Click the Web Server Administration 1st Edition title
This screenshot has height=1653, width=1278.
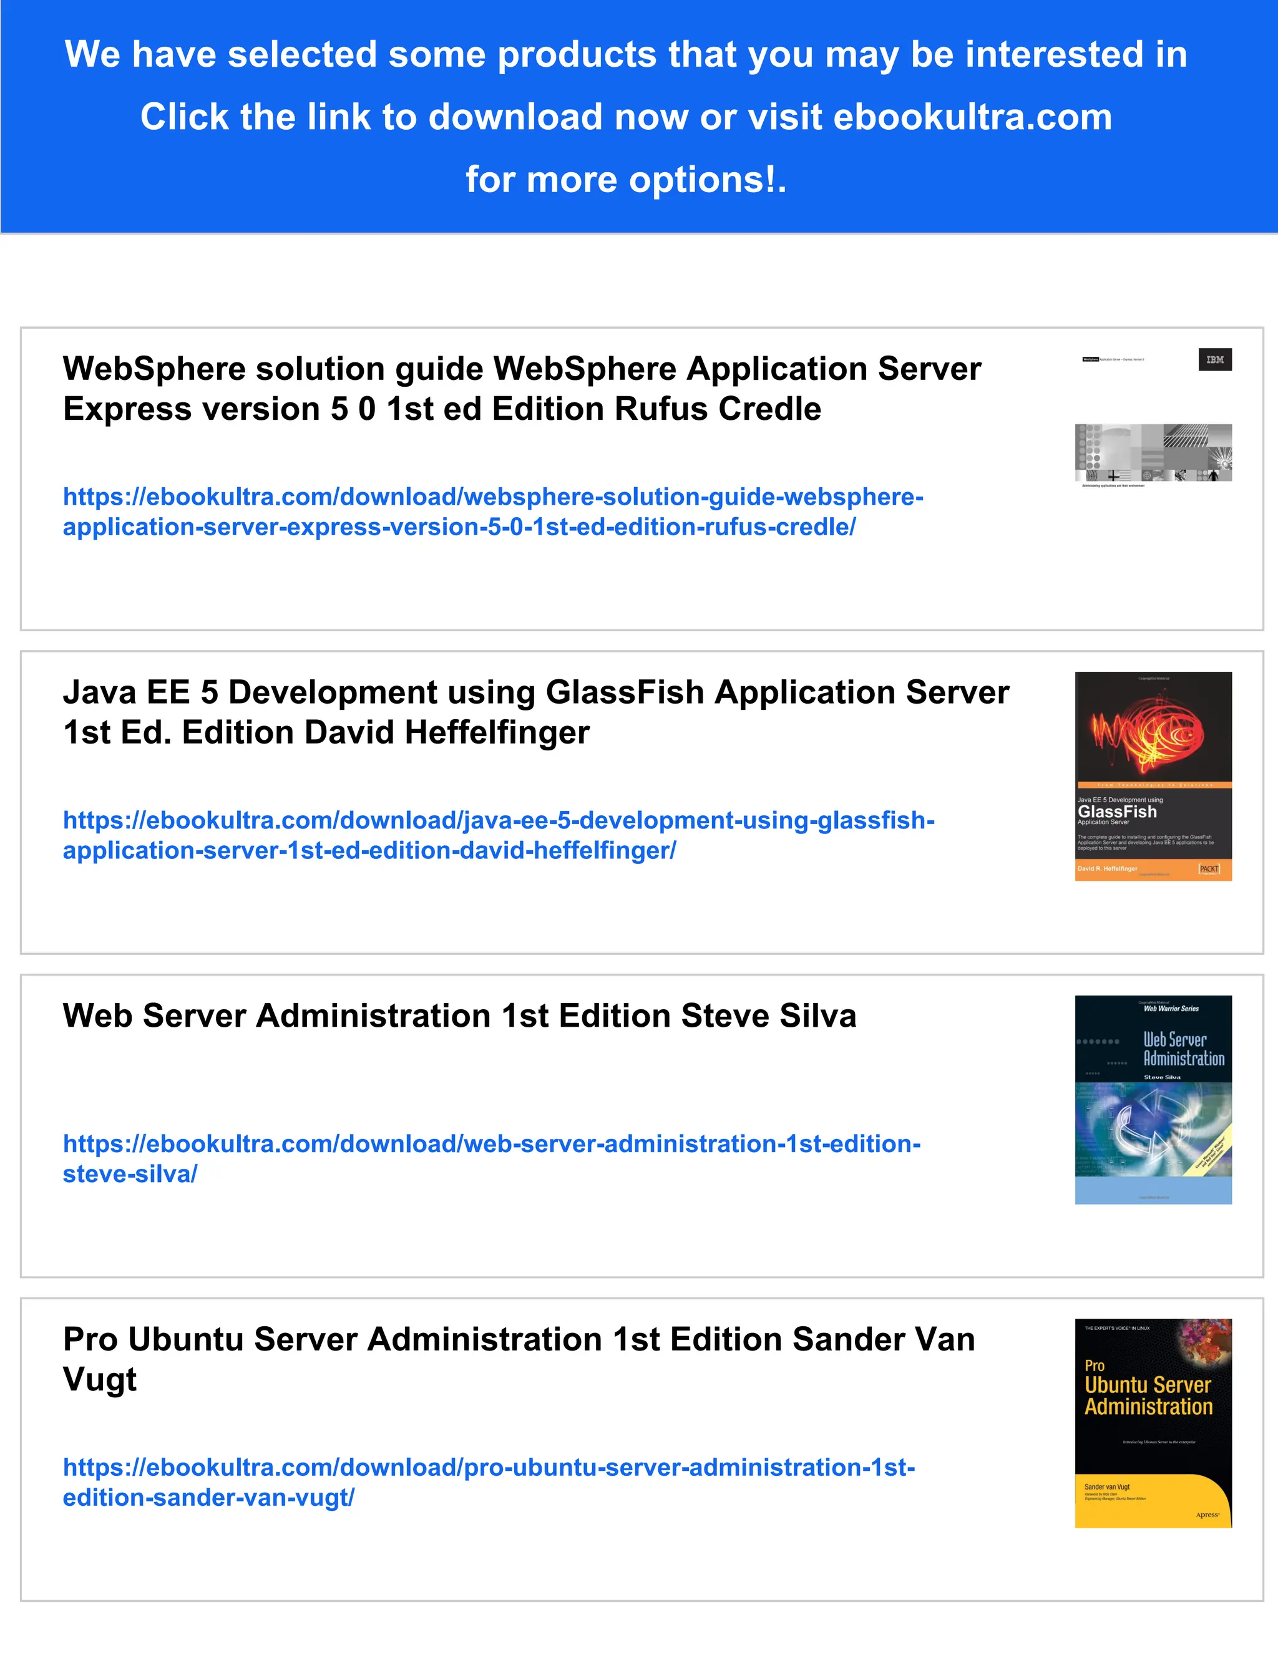[x=459, y=1016]
